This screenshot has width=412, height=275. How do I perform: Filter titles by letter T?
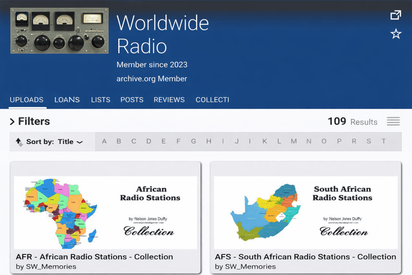384,141
